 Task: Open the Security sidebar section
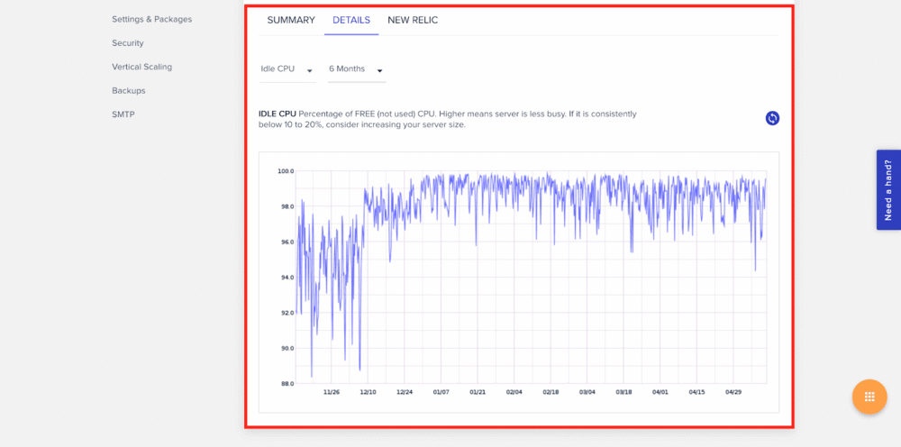[128, 43]
